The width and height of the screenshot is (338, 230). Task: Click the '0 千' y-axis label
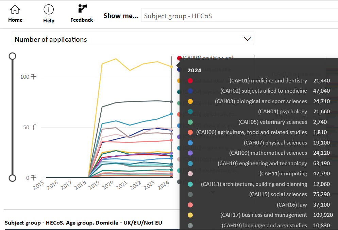click(x=31, y=178)
